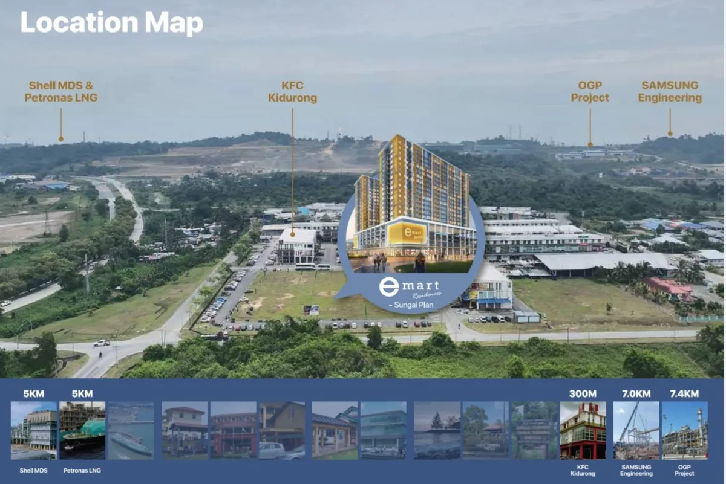This screenshot has width=726, height=484.
Task: Click the "300M" distance above the KFC thumbnail
Action: tap(583, 393)
